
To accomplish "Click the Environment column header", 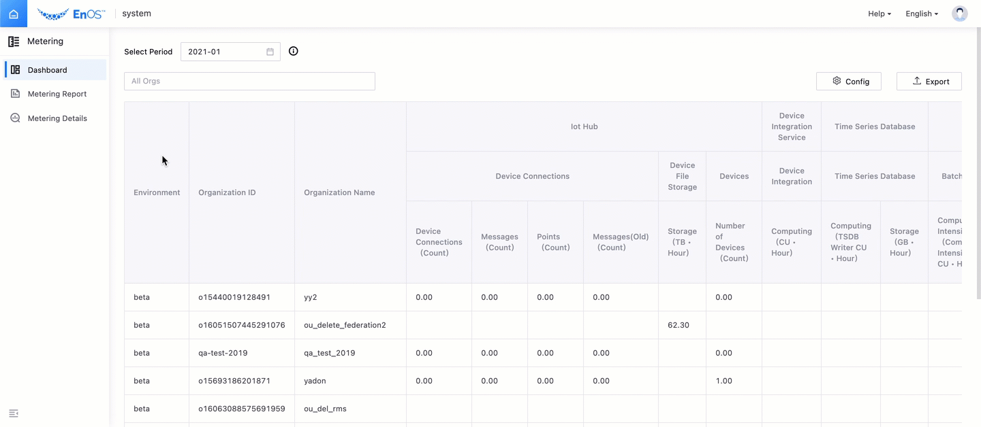I will [x=157, y=192].
